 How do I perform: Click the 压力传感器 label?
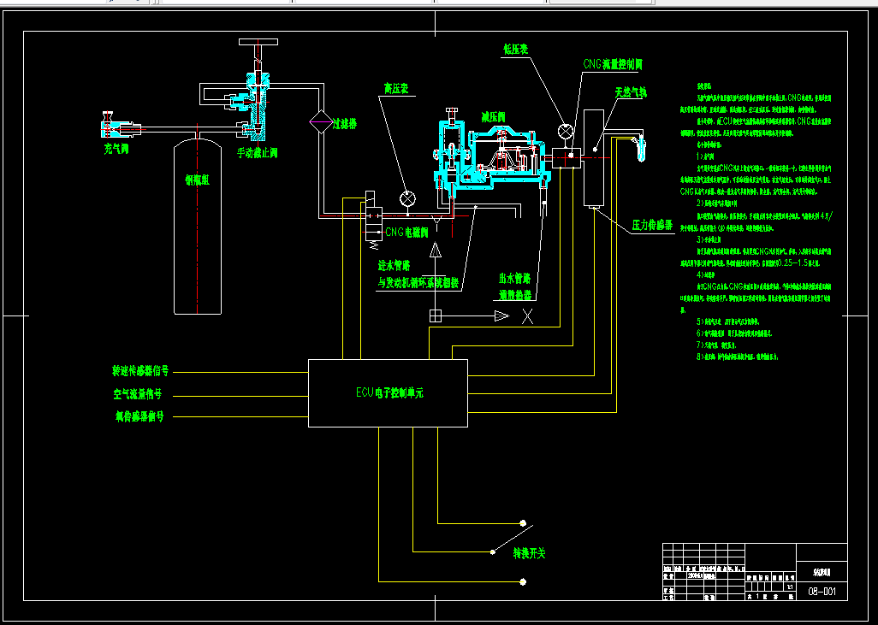tap(652, 225)
